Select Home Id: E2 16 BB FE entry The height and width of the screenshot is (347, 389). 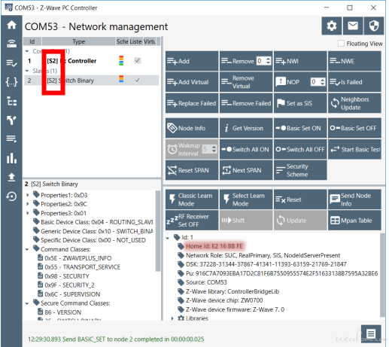coord(214,246)
